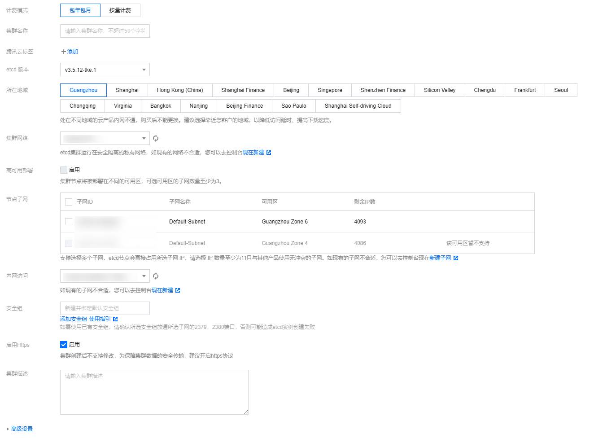Click the plus icon beside 添加
Image resolution: width=594 pixels, height=438 pixels.
[x=64, y=52]
